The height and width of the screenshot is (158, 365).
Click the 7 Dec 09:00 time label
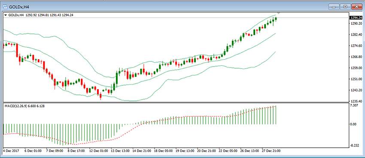click(x=55, y=151)
